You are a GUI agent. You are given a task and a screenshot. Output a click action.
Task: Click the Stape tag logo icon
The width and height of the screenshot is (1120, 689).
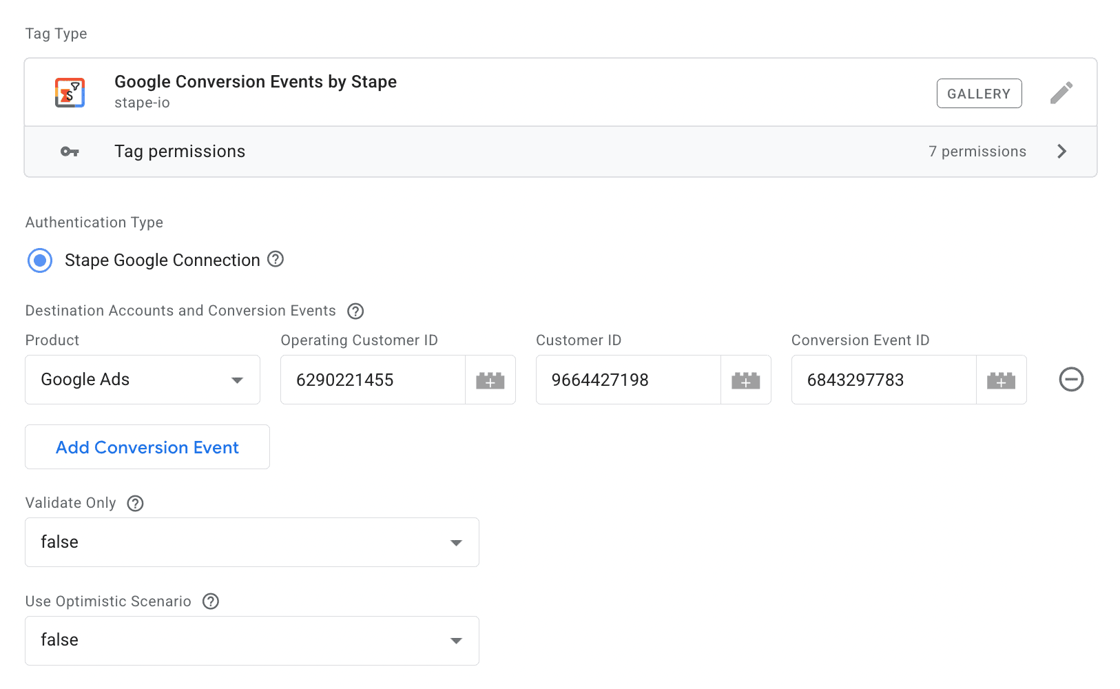[70, 92]
